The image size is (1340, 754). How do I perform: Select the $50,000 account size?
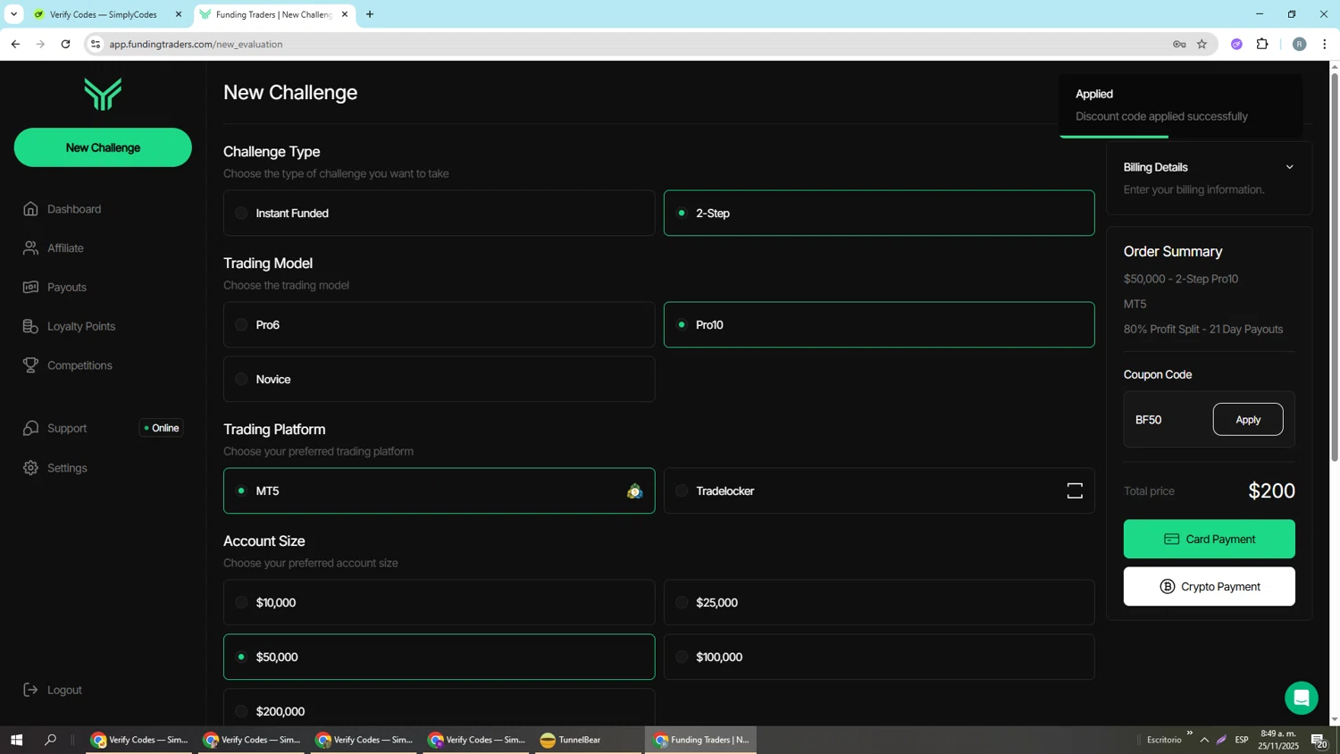(439, 658)
